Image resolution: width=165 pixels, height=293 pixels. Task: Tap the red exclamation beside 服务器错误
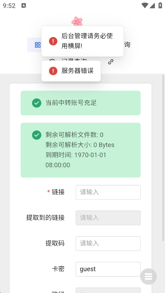pyautogui.click(x=53, y=71)
